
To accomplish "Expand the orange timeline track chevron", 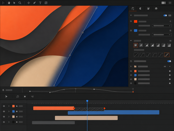I will point(9,106).
